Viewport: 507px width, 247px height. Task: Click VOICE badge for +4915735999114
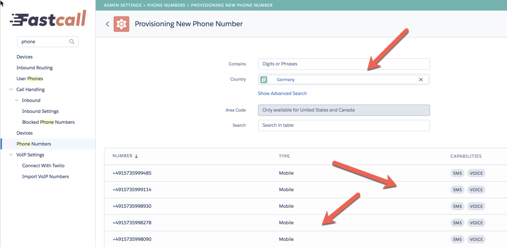476,189
